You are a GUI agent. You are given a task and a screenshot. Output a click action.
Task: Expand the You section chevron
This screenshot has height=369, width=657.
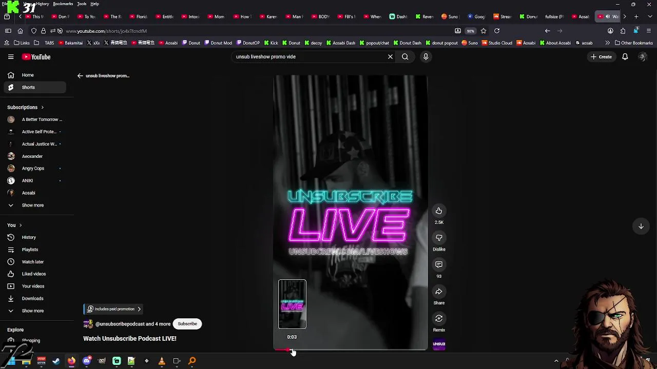pyautogui.click(x=20, y=225)
